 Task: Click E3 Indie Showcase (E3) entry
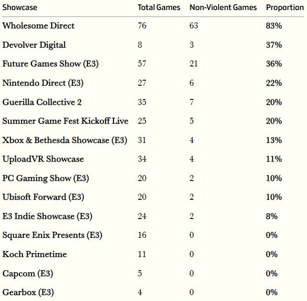coord(47,216)
